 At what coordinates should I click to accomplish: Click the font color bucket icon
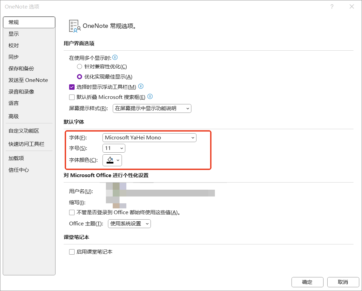point(110,160)
